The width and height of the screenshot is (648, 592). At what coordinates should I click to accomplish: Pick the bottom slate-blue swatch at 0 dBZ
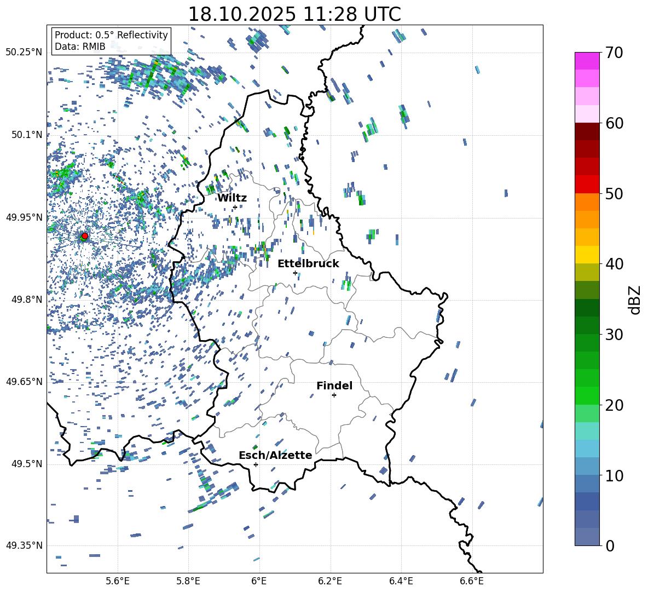coord(587,537)
